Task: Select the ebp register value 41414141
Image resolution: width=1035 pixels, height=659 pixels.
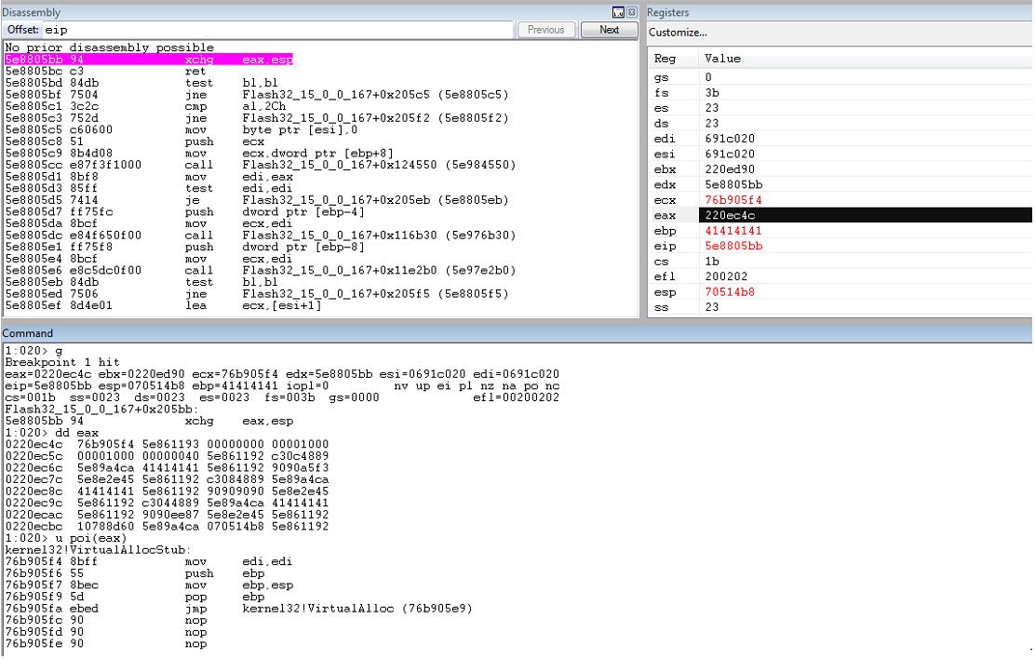Action: 733,231
